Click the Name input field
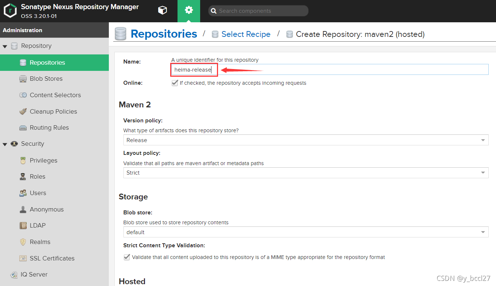496x286 pixels. point(330,69)
